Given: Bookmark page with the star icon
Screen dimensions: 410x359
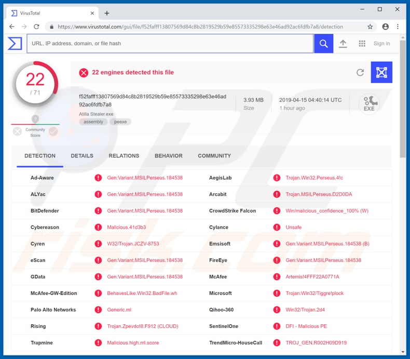Looking at the screenshot, I should click(370, 26).
